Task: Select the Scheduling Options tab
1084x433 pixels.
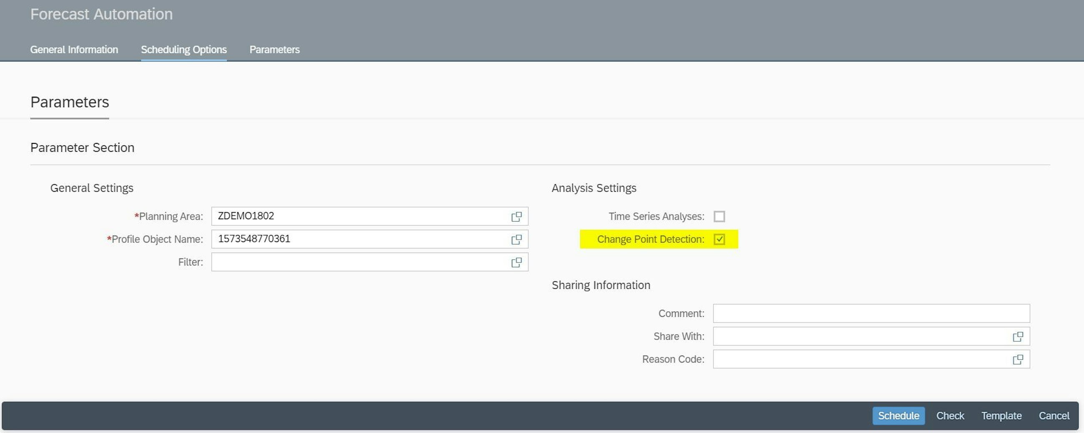Action: coord(183,50)
